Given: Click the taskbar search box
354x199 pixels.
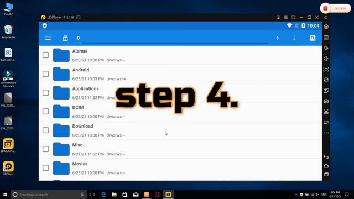Looking at the screenshot, I should (x=49, y=195).
